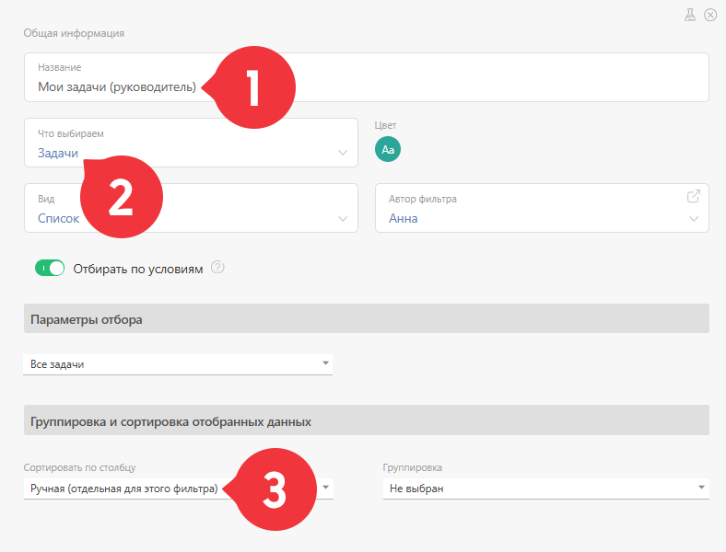This screenshot has height=552, width=726.
Task: Open the Что выбираем dropdown showing Задачи
Action: pos(191,143)
